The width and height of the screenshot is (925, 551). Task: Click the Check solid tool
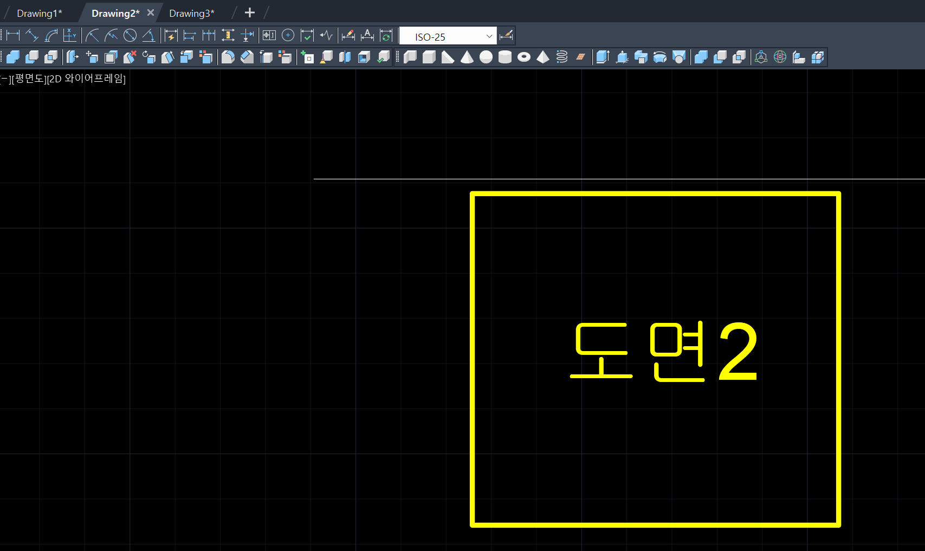[x=384, y=57]
